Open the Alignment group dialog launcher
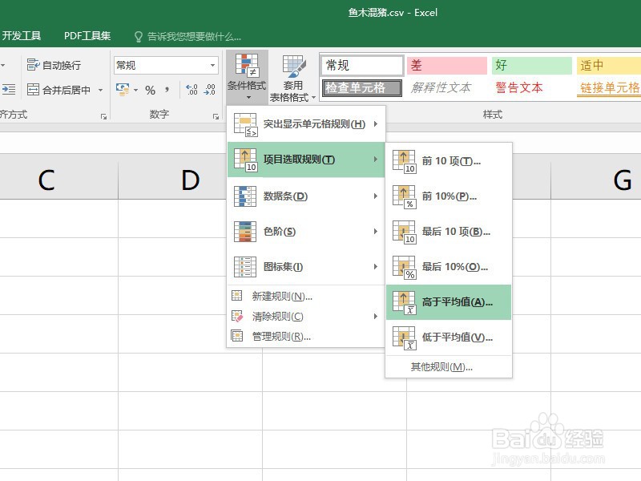Screen dimensions: 641x481 [104, 117]
